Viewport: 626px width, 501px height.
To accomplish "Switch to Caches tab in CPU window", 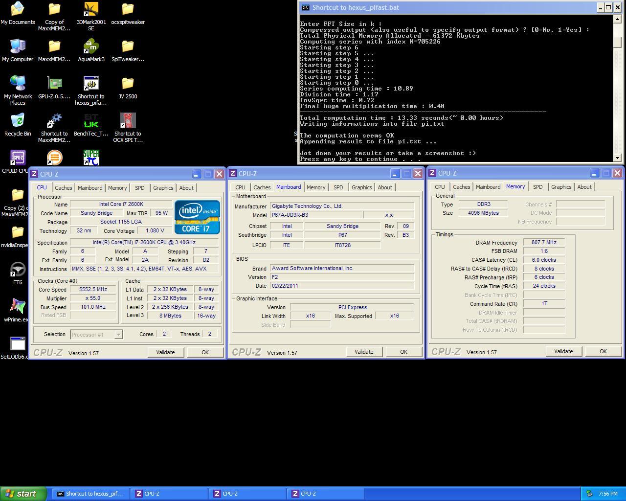I will coord(63,188).
